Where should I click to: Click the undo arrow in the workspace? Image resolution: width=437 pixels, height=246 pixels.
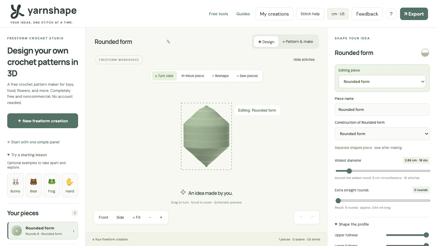coord(301,217)
